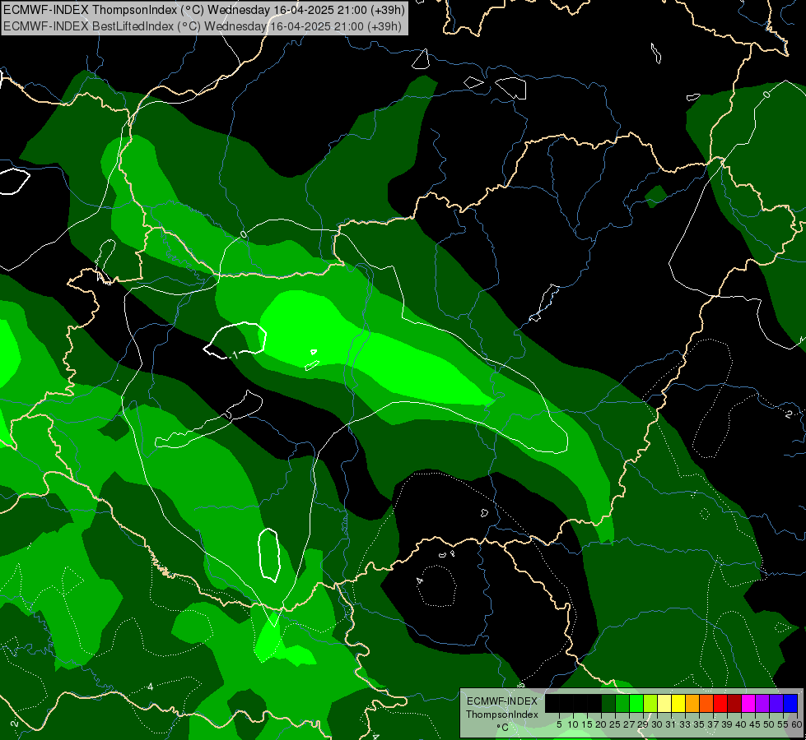Click the legend tick value 33
Screen dimensions: 806x740
pyautogui.click(x=685, y=724)
